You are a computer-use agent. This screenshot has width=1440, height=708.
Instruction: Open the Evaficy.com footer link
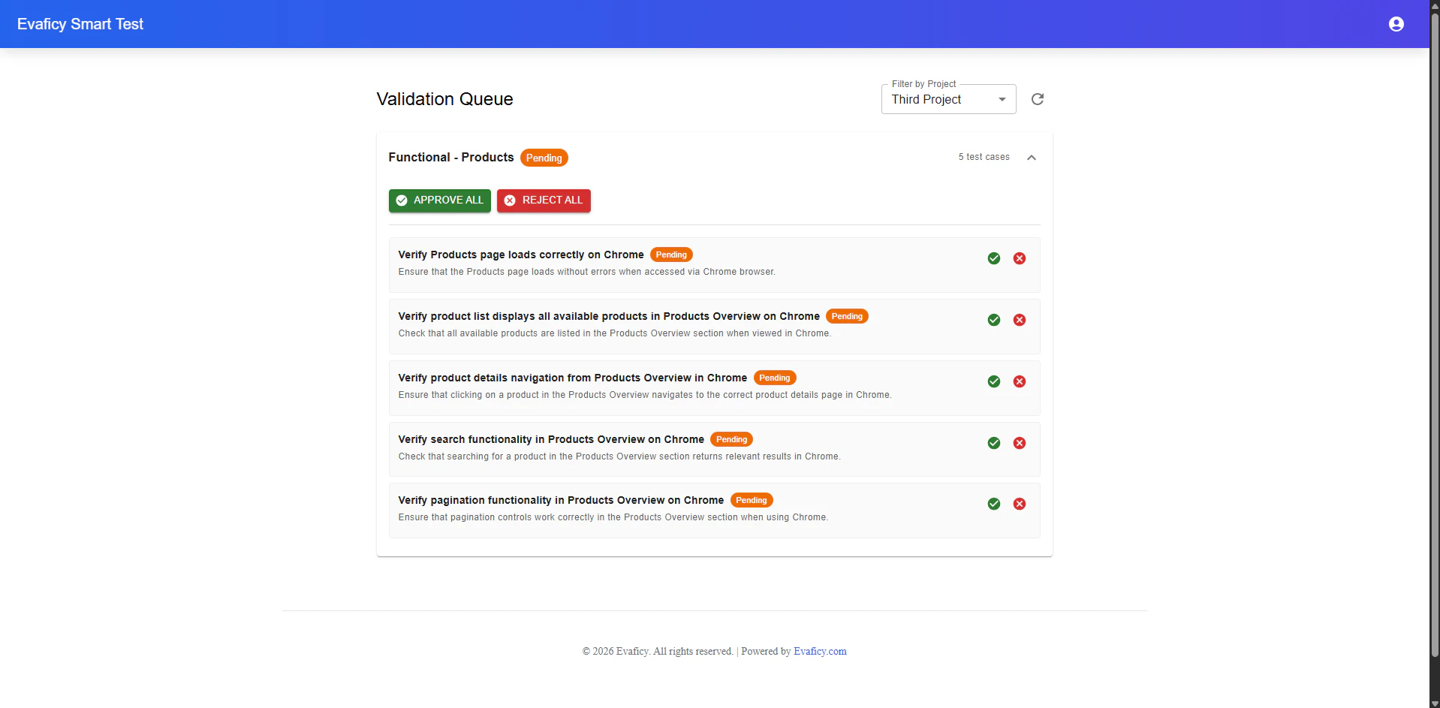click(x=820, y=651)
